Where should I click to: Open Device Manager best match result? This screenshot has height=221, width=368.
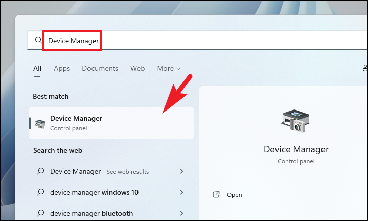click(112, 123)
